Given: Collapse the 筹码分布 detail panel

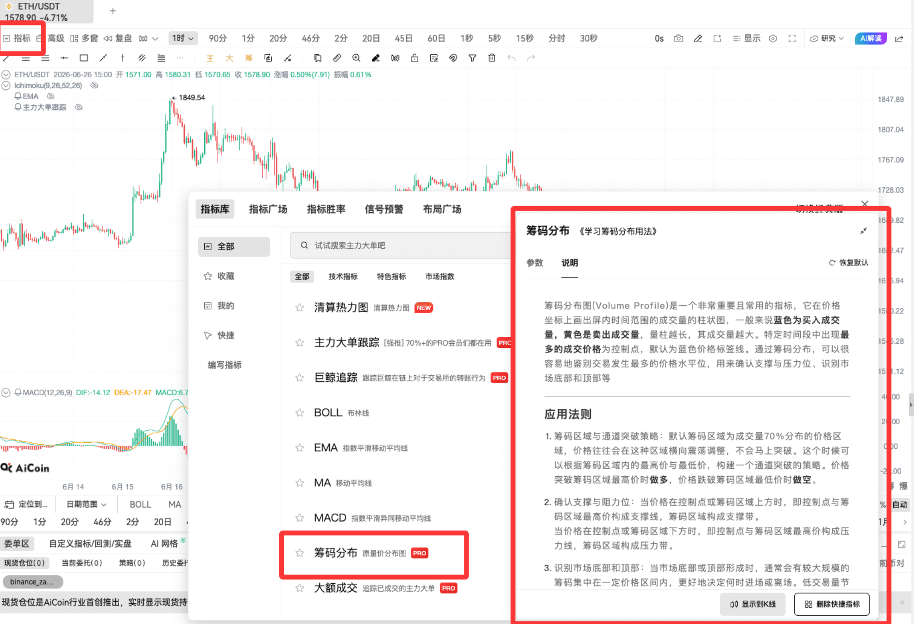Looking at the screenshot, I should coord(864,231).
